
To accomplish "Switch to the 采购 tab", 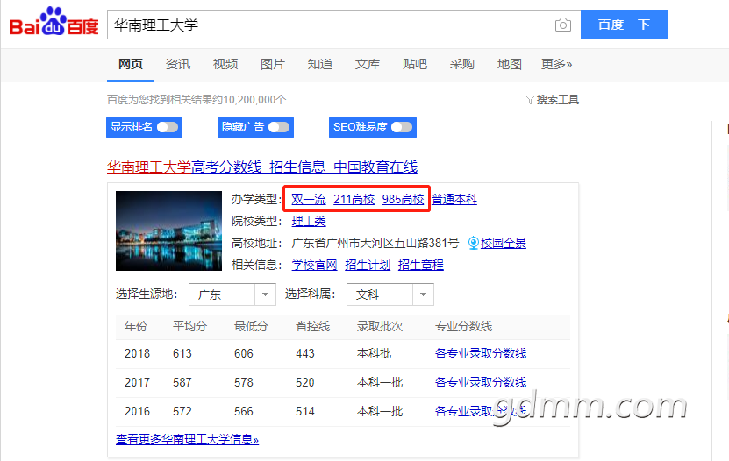I will tap(462, 64).
